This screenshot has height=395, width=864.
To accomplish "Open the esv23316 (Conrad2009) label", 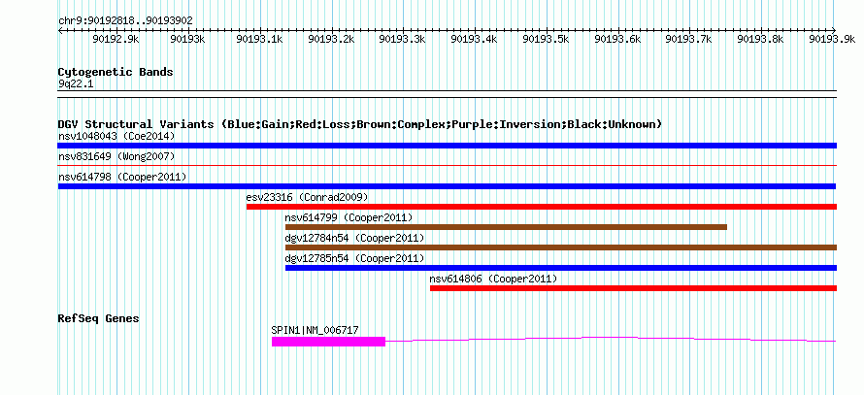I will point(307,197).
